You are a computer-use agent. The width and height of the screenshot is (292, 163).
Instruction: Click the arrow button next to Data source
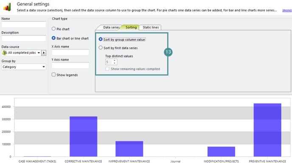pyautogui.click(x=44, y=53)
